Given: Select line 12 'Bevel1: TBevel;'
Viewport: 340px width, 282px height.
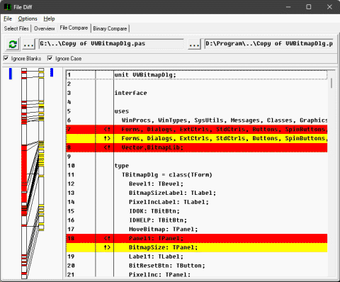Looking at the screenshot, I should [x=197, y=184].
